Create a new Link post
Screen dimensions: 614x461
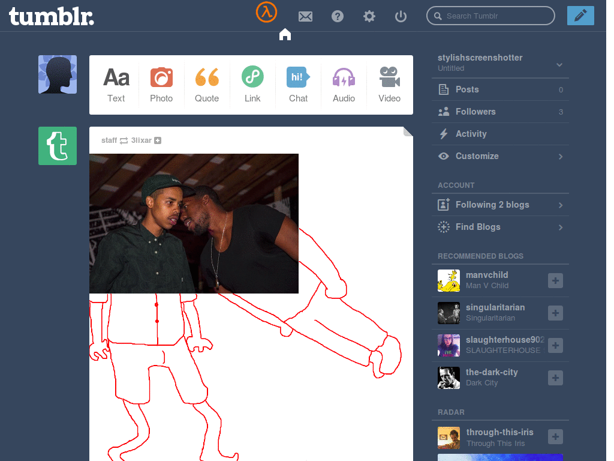252,85
